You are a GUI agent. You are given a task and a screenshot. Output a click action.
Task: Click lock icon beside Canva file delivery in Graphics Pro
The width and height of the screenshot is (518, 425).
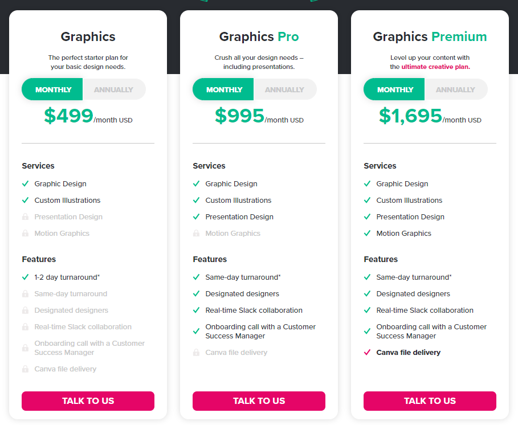196,352
